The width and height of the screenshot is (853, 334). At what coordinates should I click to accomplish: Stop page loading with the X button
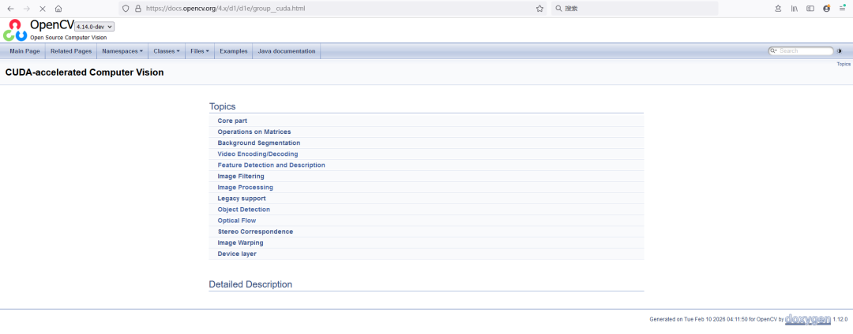pos(43,9)
